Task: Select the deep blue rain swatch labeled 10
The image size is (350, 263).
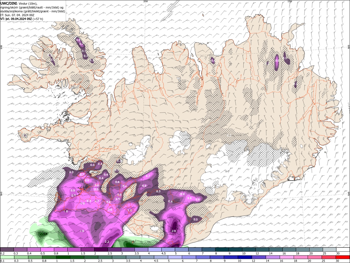Action: 244,257
